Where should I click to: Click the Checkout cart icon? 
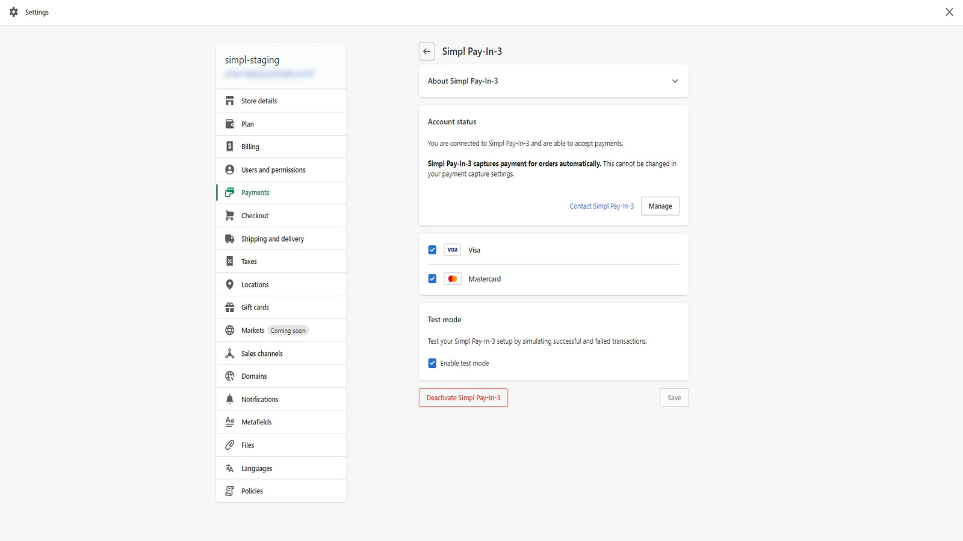pyautogui.click(x=229, y=215)
